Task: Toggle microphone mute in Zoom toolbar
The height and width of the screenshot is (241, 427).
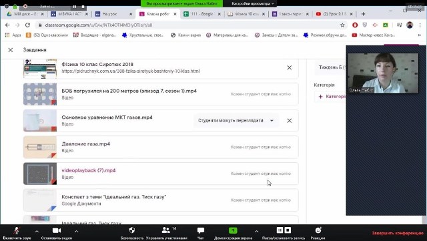Action: click(x=17, y=230)
